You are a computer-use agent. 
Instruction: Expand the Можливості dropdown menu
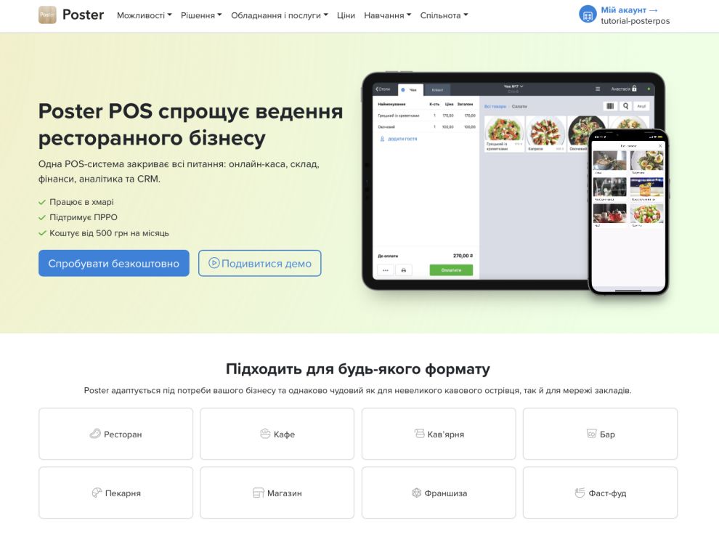(145, 15)
